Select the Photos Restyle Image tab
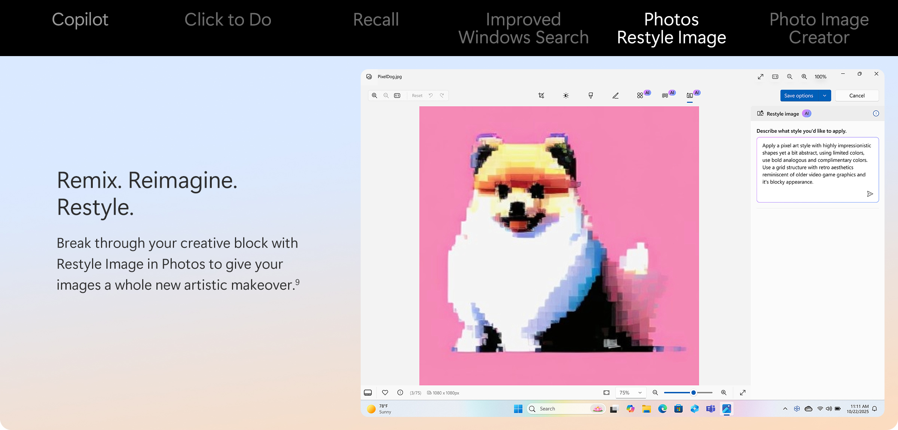Image resolution: width=898 pixels, height=430 pixels. pos(672,28)
